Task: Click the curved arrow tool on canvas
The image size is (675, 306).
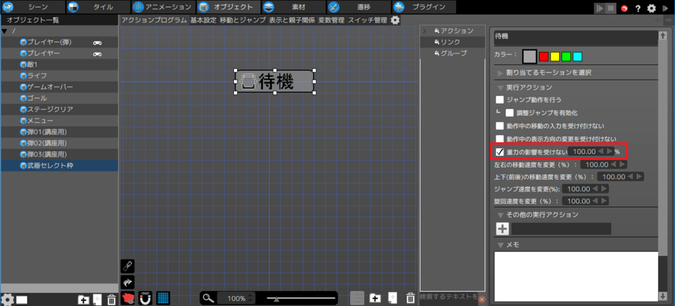Action: pos(129,282)
